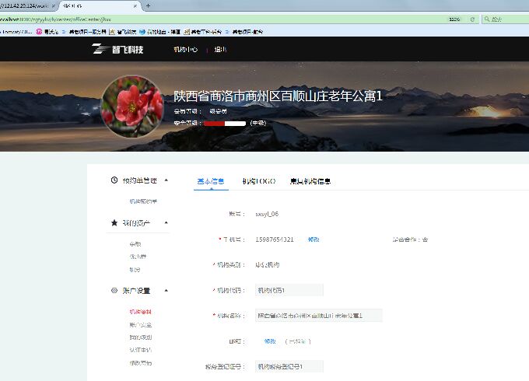Click the 智飞科技 logo in header
This screenshot has height=381, width=529.
pos(118,49)
